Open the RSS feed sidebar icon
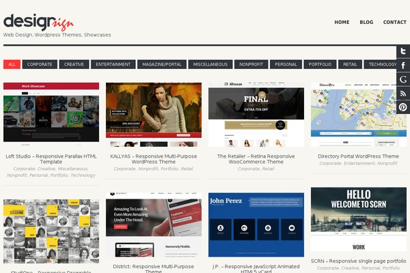Image resolution: width=410 pixels, height=273 pixels. [403, 94]
